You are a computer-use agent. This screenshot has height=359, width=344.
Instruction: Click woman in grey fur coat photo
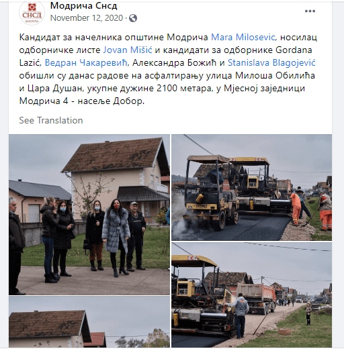click(x=116, y=237)
